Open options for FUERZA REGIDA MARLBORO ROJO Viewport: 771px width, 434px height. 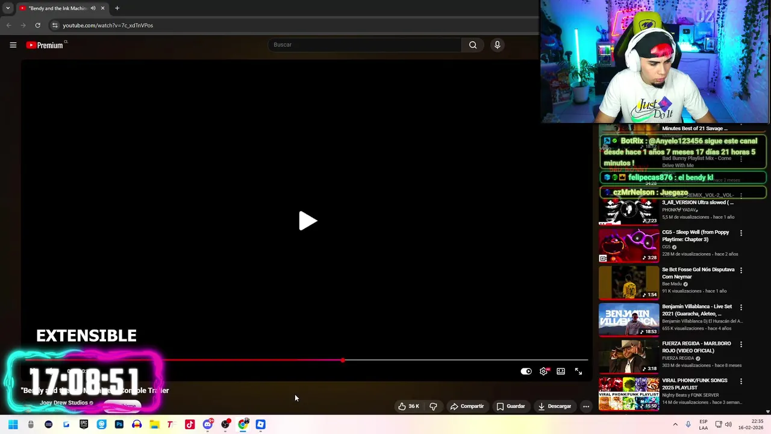click(741, 344)
